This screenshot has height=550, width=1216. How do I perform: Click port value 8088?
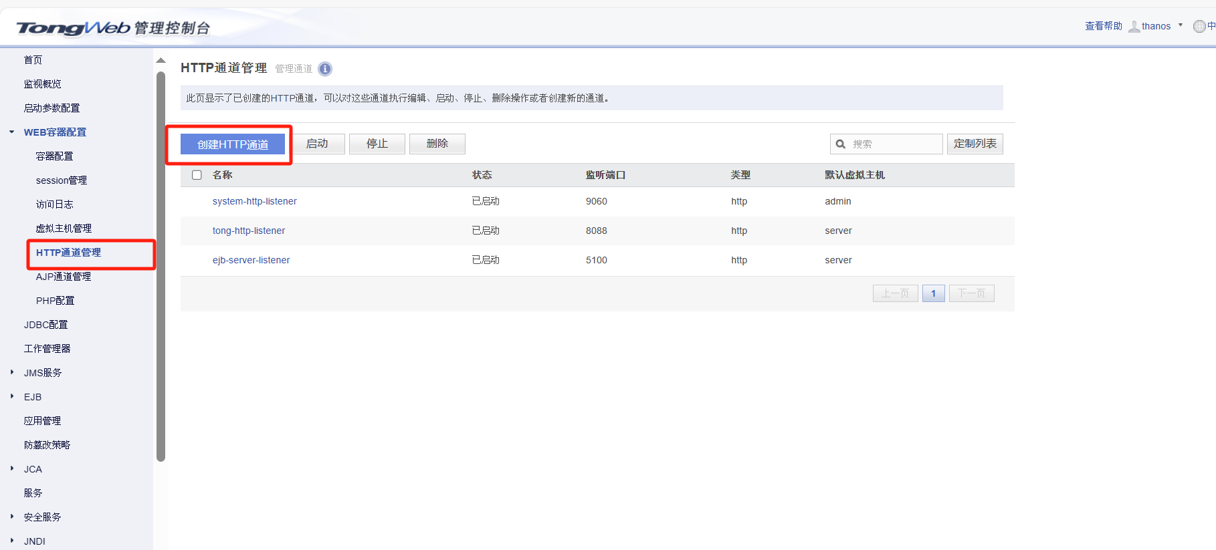[x=597, y=231]
